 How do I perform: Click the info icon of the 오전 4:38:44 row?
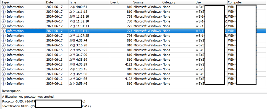(x=3, y=40)
